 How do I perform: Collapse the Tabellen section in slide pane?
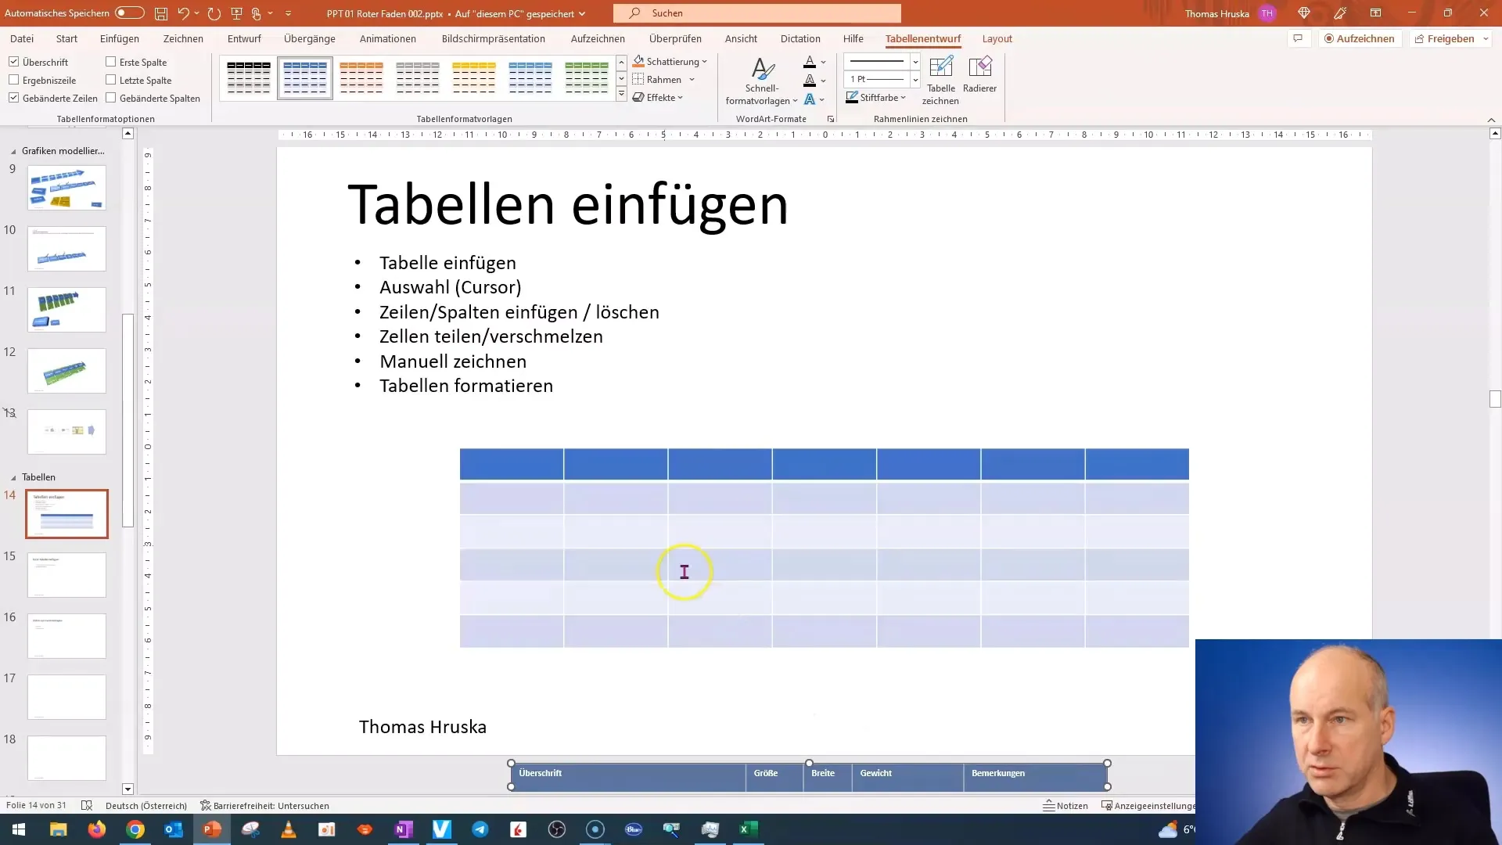coord(13,477)
